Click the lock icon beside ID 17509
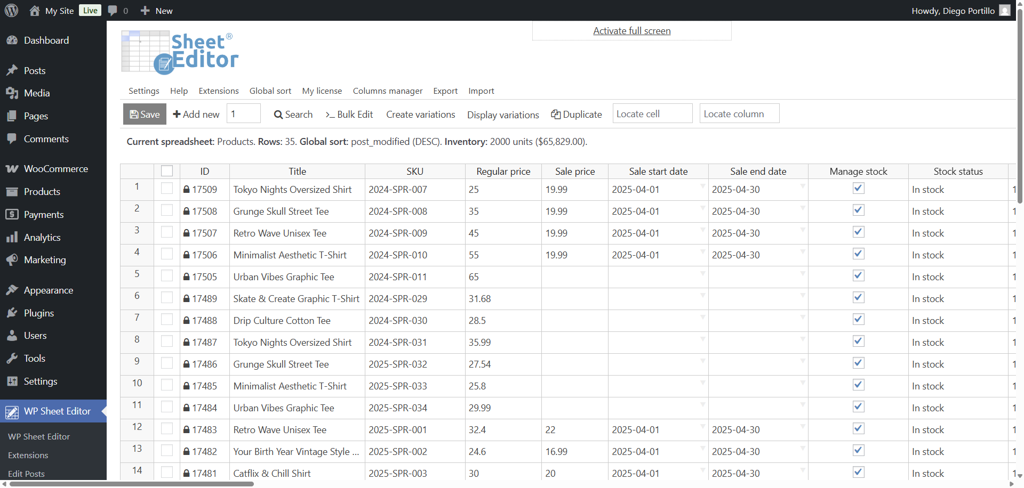Viewport: 1024px width, 488px height. (x=187, y=190)
